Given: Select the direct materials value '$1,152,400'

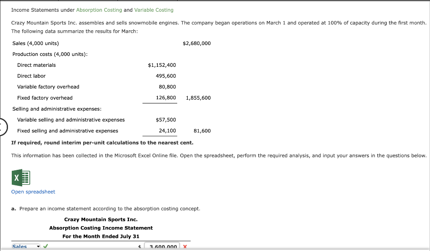Looking at the screenshot, I should coord(162,65).
